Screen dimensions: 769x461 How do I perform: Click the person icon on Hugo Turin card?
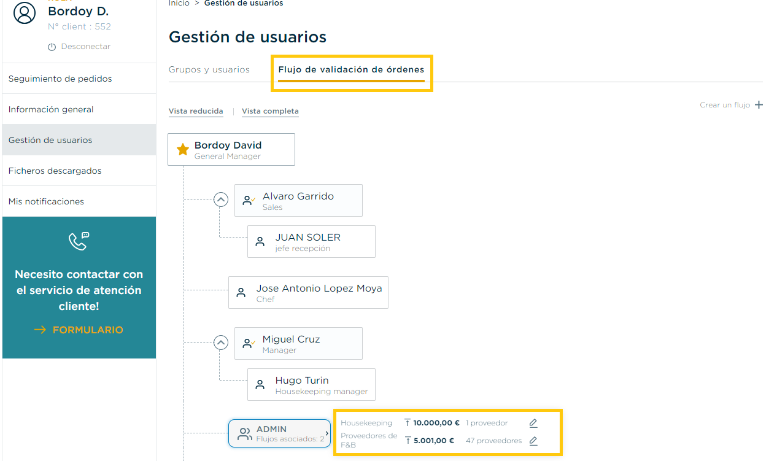coord(260,385)
